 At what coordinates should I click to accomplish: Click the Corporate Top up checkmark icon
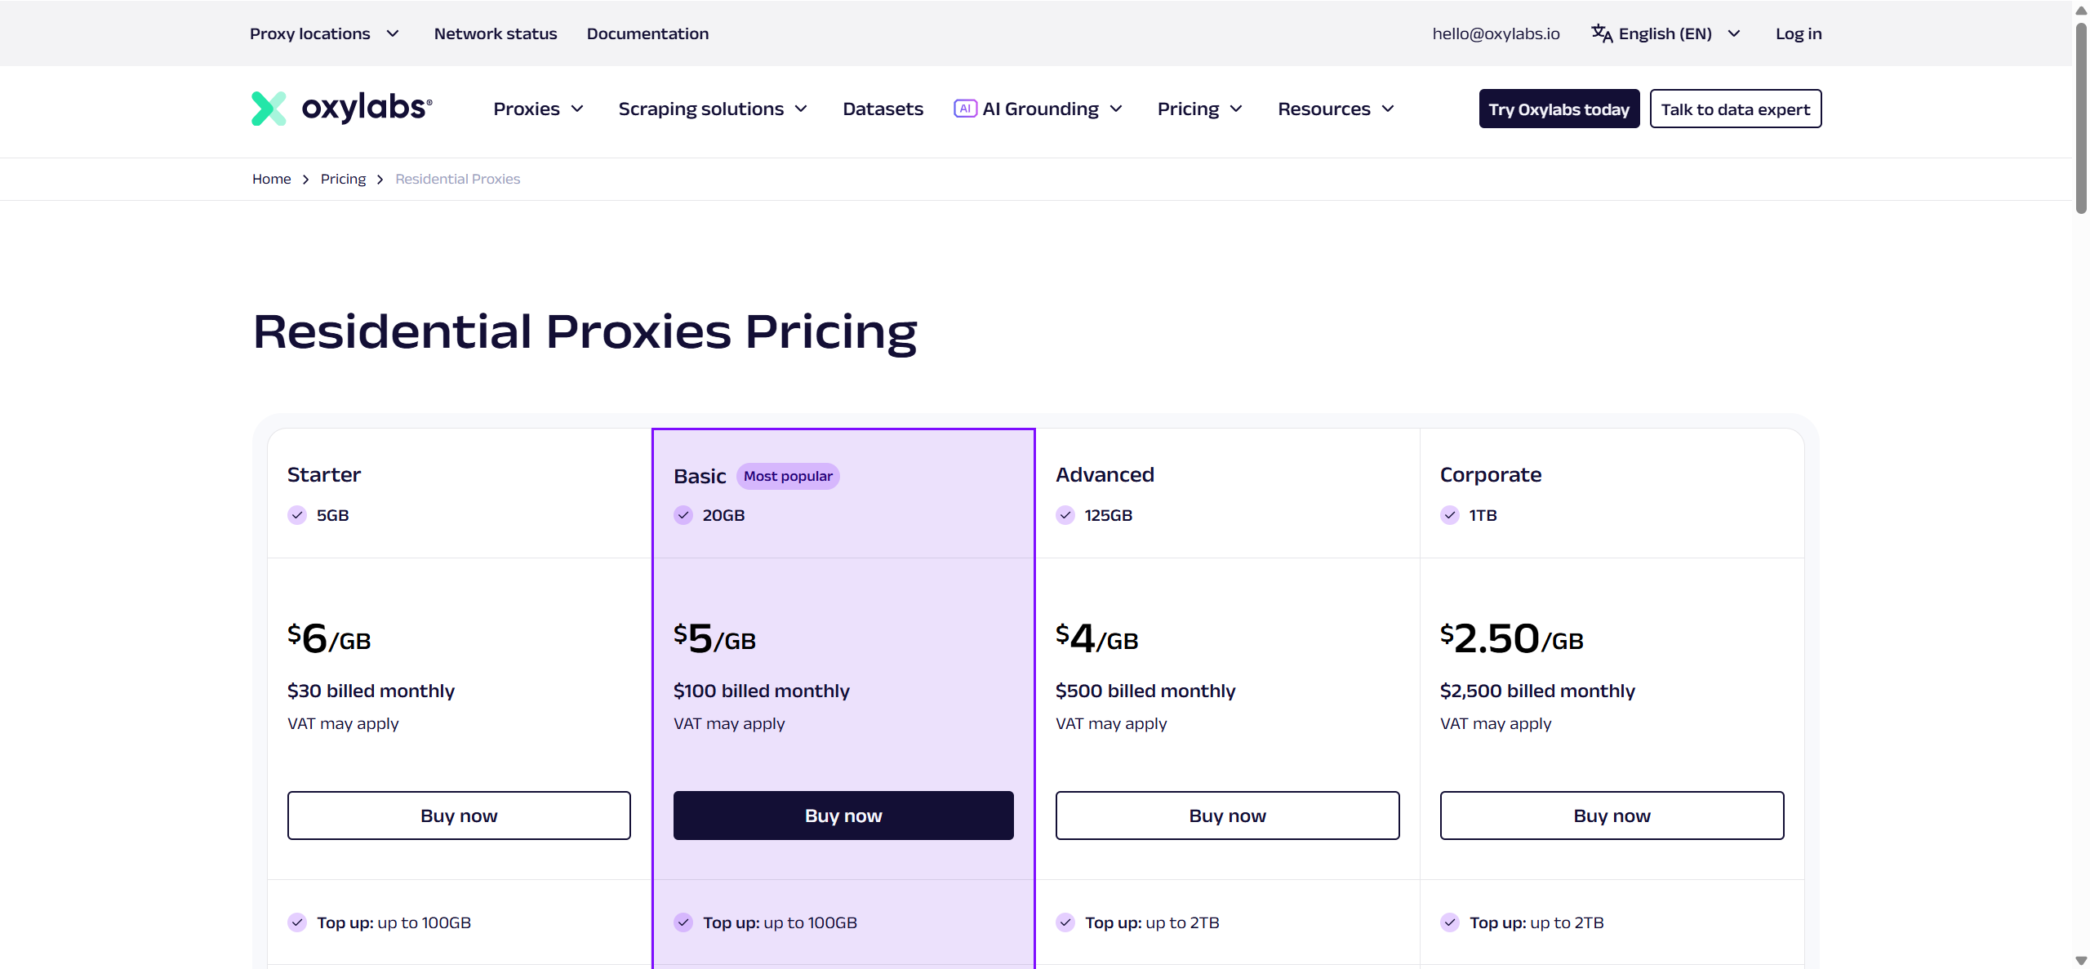[1450, 922]
